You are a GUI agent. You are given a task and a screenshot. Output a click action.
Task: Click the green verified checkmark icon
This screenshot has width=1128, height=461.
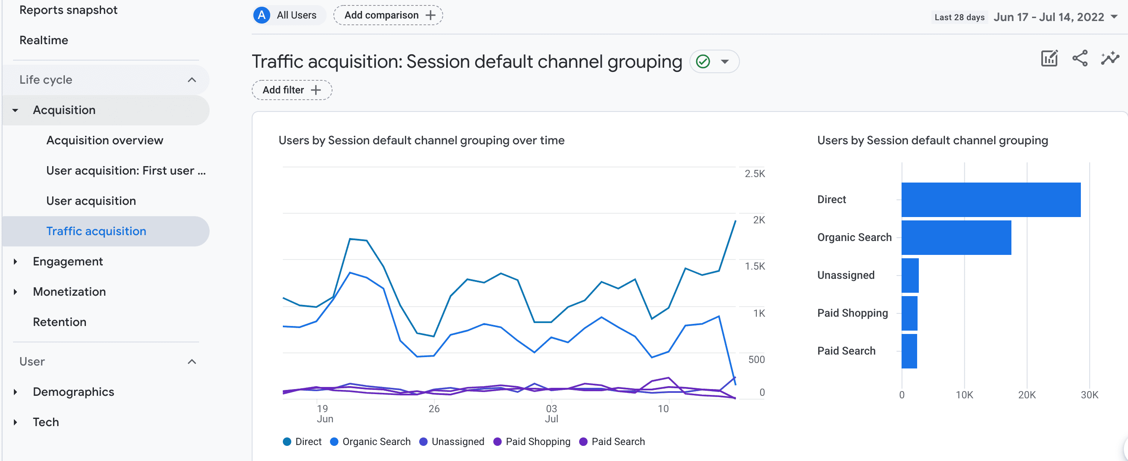703,62
